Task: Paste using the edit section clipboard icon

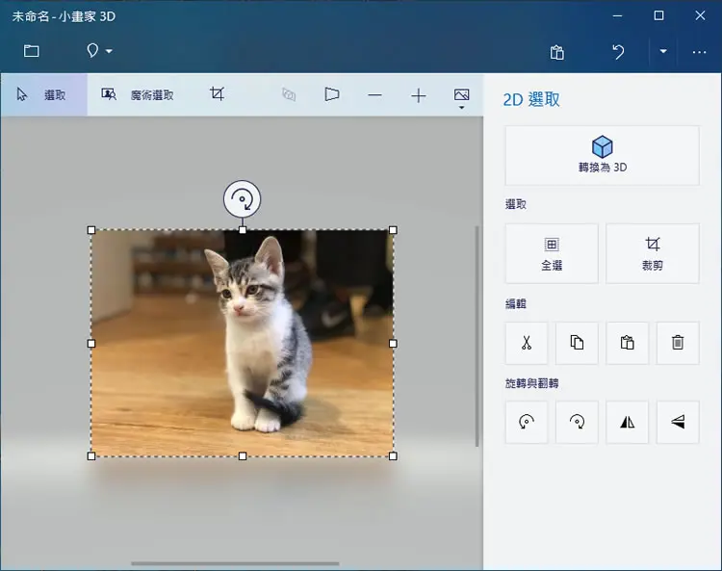Action: click(627, 343)
